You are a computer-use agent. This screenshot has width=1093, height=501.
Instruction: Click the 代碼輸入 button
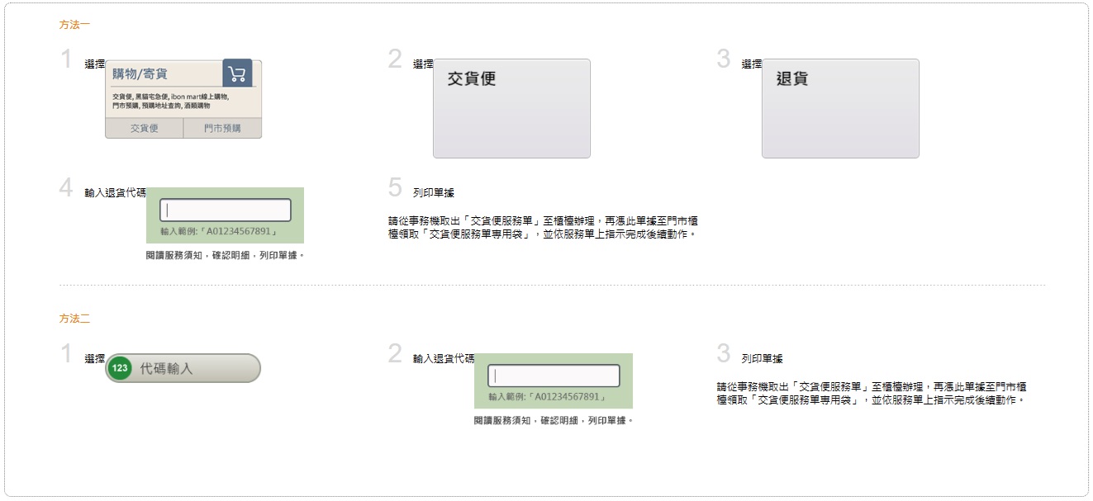[183, 368]
